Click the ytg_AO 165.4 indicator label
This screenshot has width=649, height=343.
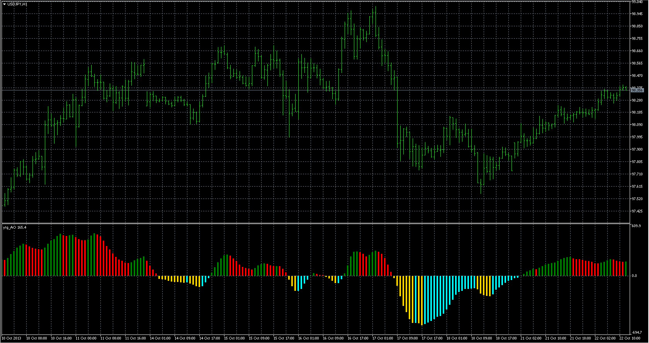(15, 228)
